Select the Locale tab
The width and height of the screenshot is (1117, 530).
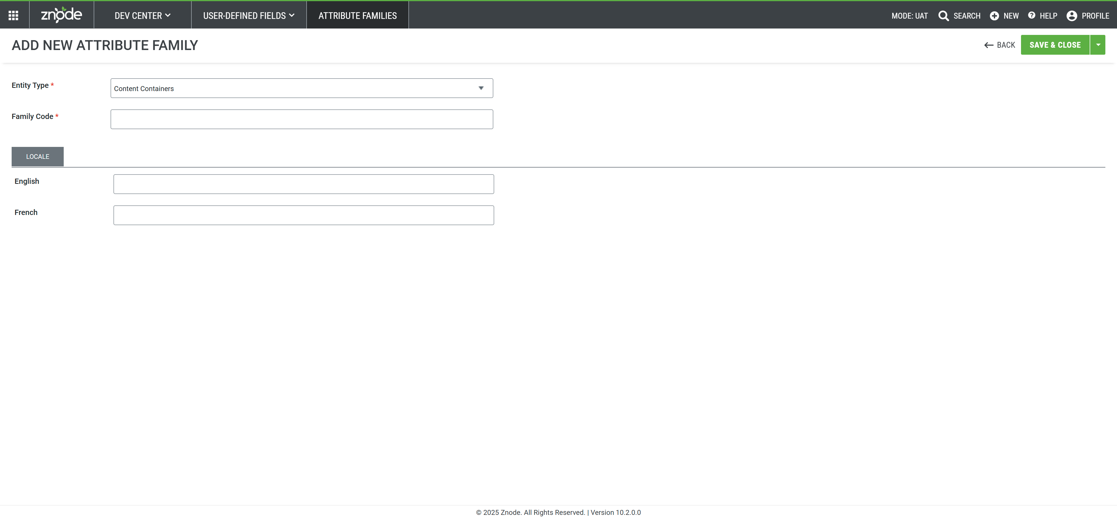tap(37, 156)
